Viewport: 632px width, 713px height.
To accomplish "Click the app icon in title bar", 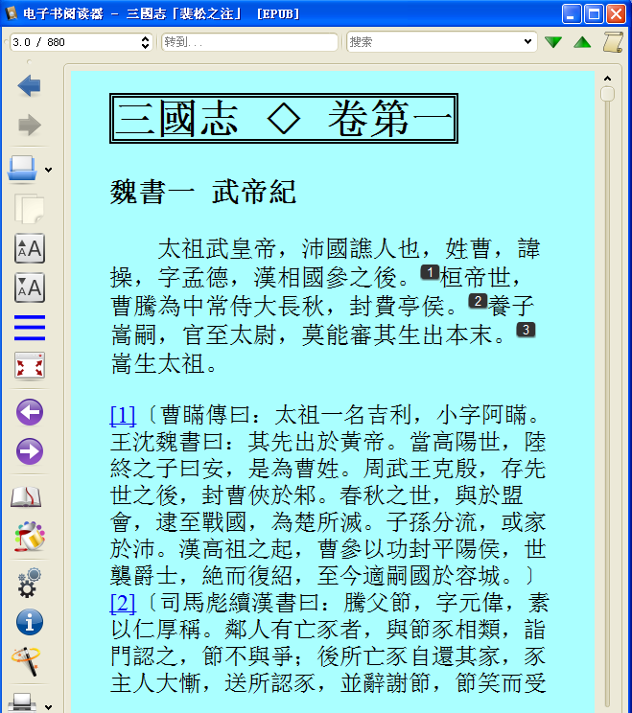I will (11, 13).
